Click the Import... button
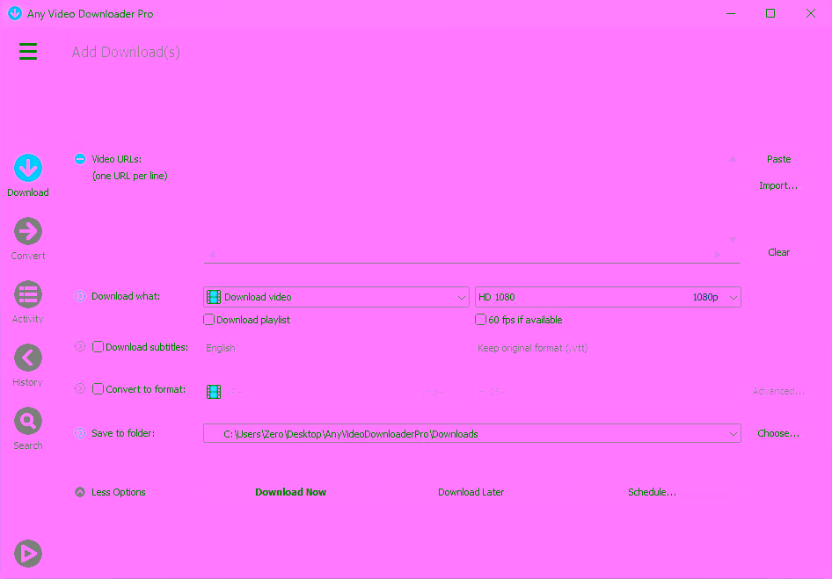 tap(778, 185)
